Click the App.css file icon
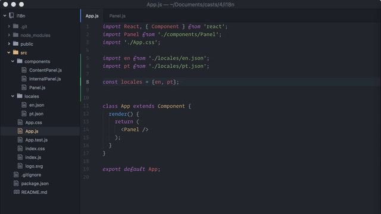 [20, 122]
